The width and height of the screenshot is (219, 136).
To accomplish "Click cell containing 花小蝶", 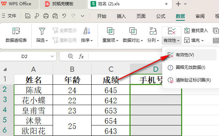I will coord(34,100).
